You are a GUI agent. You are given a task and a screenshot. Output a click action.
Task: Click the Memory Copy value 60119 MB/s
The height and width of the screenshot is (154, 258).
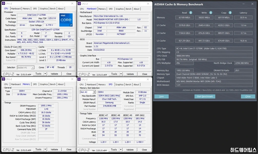point(224,17)
